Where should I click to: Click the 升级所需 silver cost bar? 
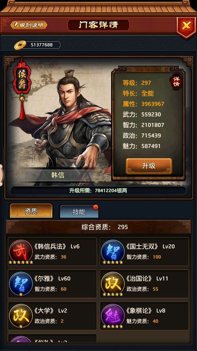[x=98, y=191]
